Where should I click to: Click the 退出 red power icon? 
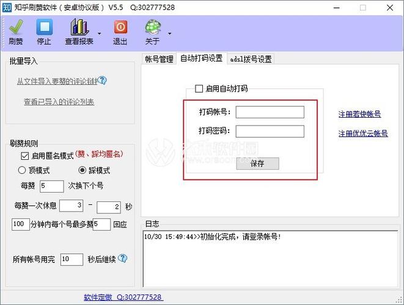tap(120, 27)
